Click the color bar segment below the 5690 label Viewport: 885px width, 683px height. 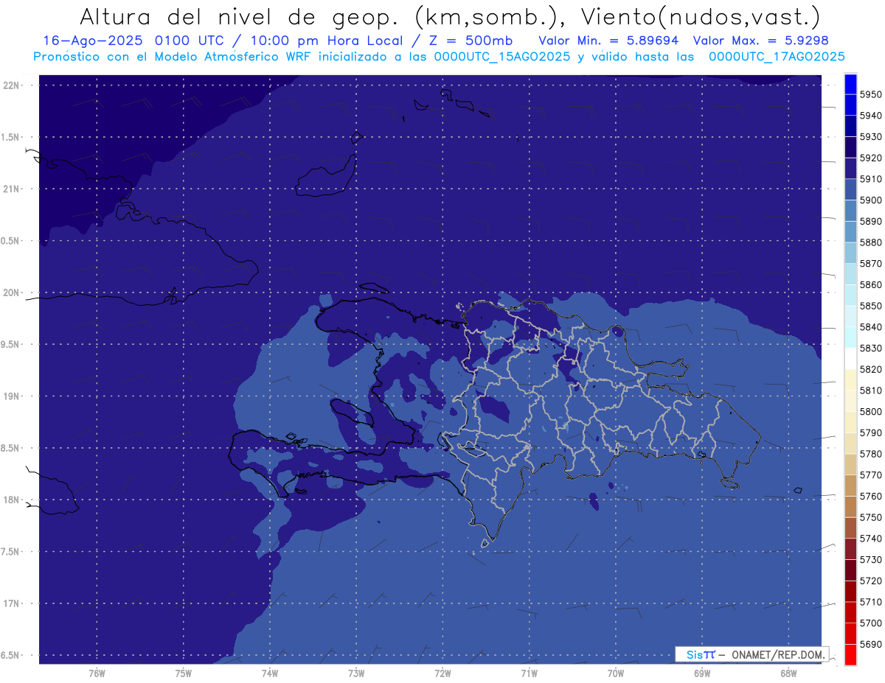(x=850, y=654)
